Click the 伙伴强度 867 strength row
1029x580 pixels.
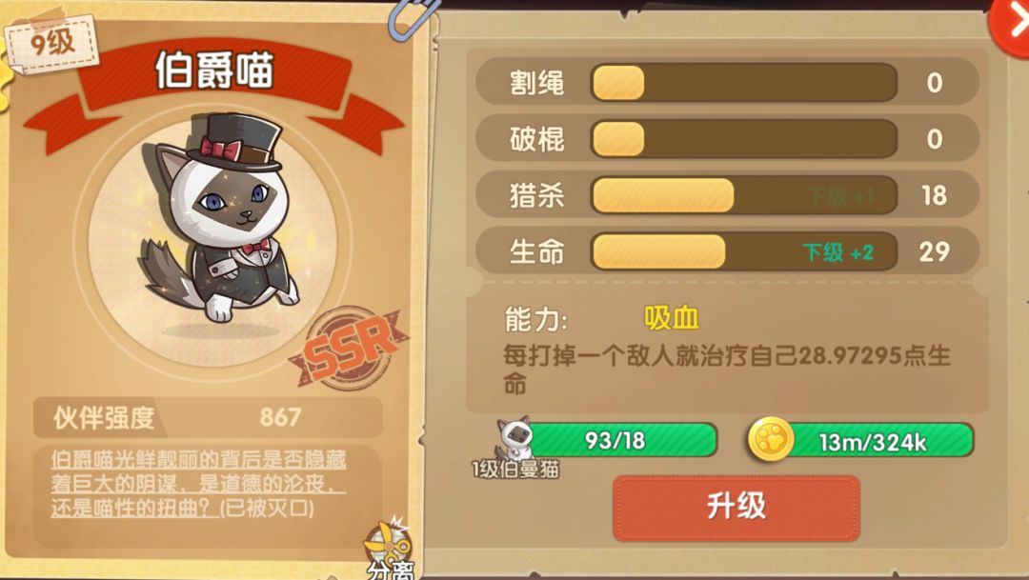click(208, 417)
